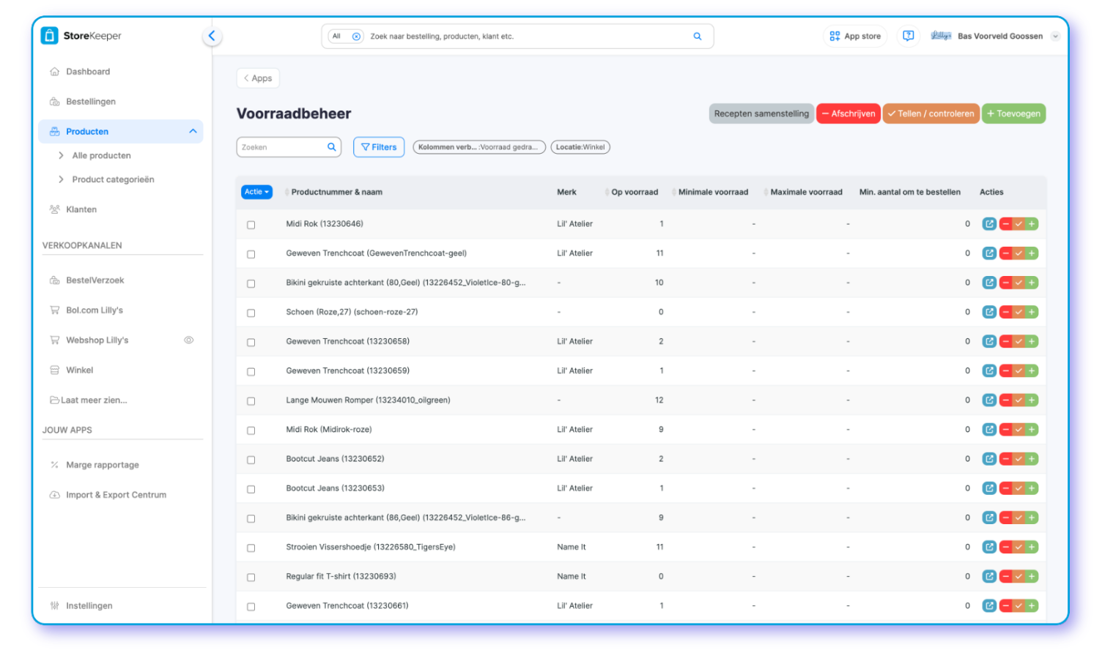Open the help chat icon

[909, 36]
